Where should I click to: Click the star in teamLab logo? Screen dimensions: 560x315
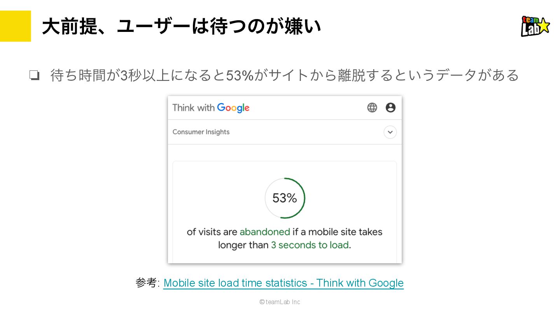click(x=544, y=26)
